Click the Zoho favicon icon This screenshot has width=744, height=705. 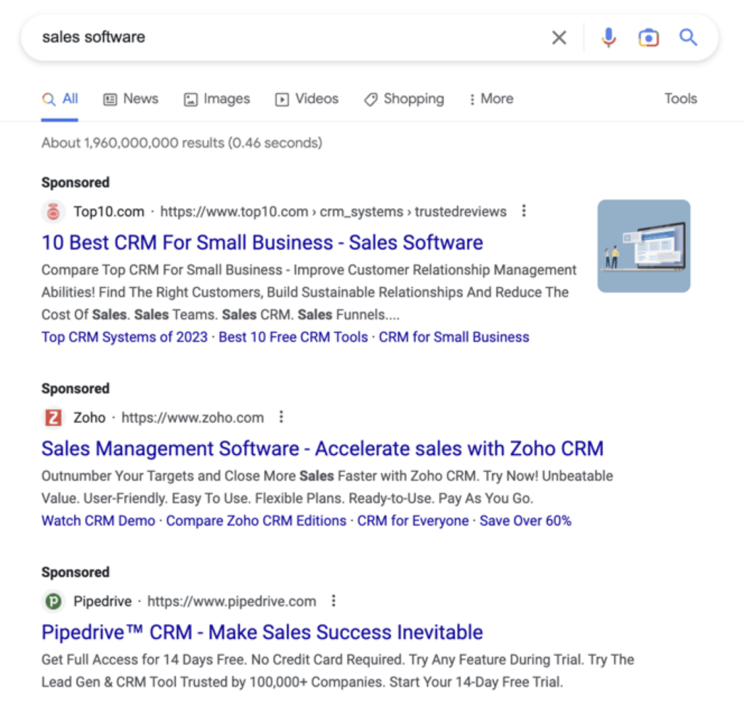tap(52, 418)
